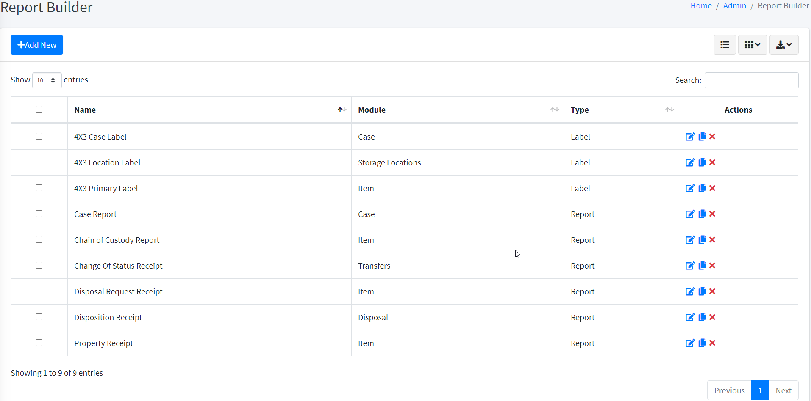The width and height of the screenshot is (811, 401).
Task: Tick the Property Receipt checkbox
Action: pyautogui.click(x=39, y=343)
